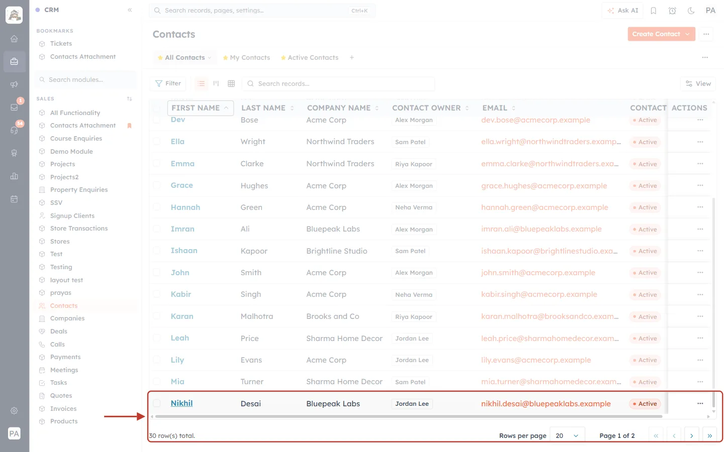Expand the Create Contact dropdown arrow
This screenshot has width=724, height=452.
click(x=688, y=34)
